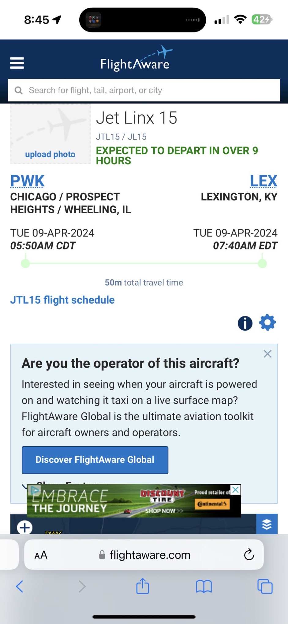Image resolution: width=288 pixels, height=624 pixels.
Task: Reload the page in Safari
Action: [x=249, y=555]
